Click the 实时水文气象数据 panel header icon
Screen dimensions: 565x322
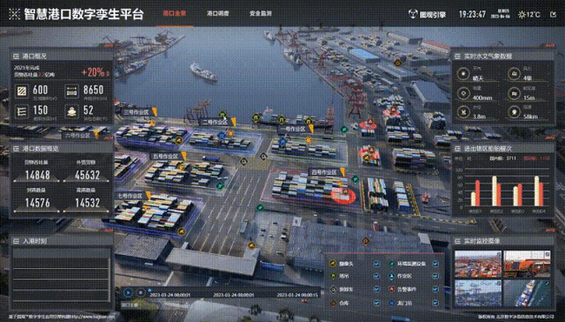457,56
